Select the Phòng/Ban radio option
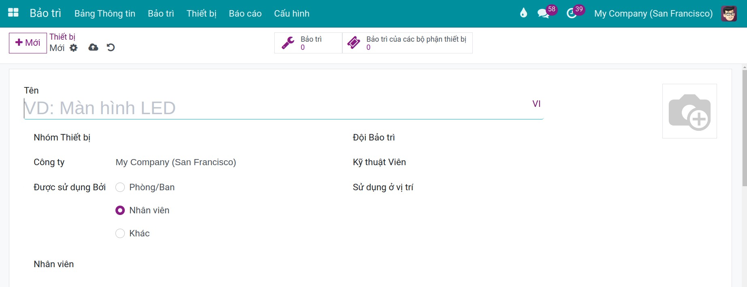The height and width of the screenshot is (287, 747). (x=120, y=187)
